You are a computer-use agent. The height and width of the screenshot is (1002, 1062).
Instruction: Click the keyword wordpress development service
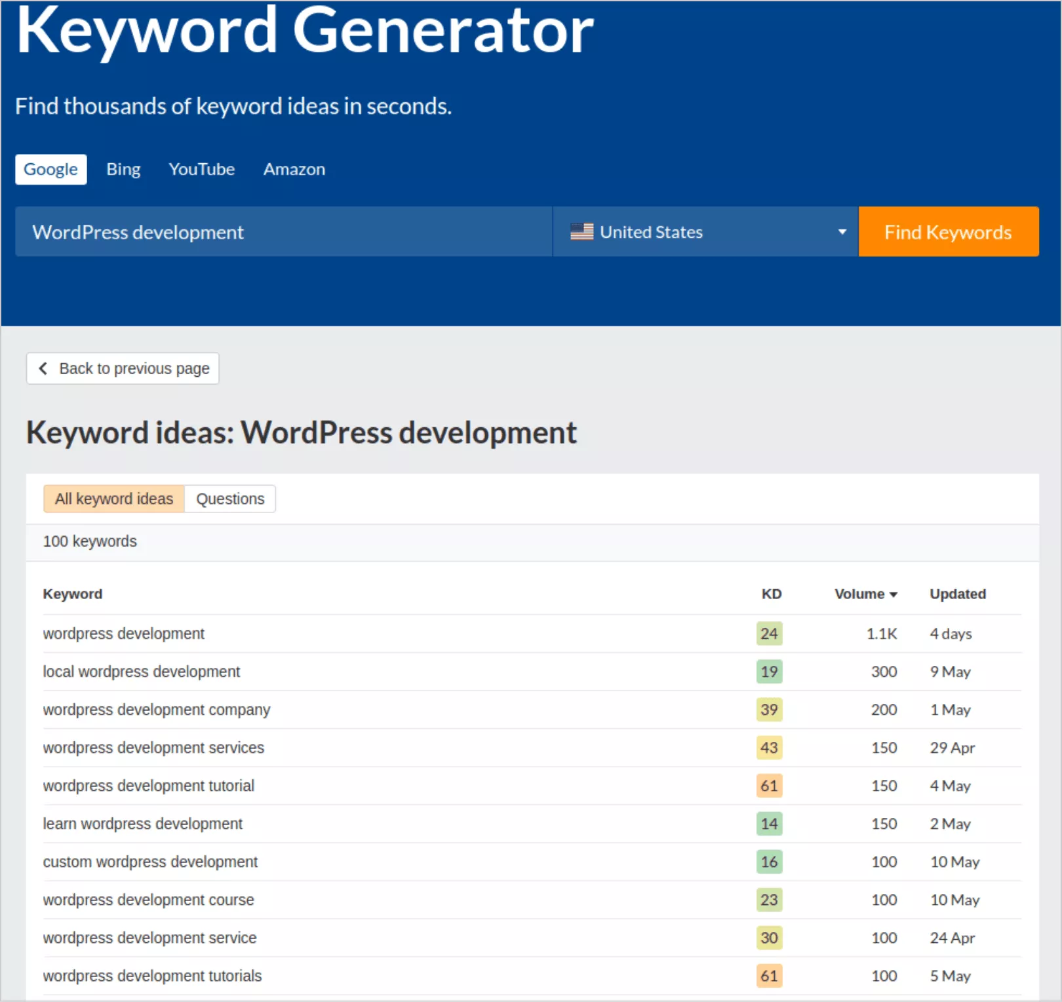150,938
